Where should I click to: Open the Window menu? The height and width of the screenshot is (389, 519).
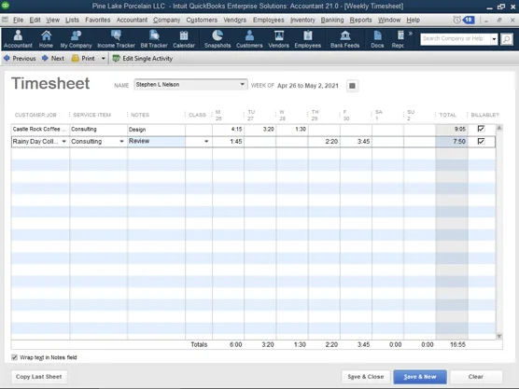click(389, 21)
